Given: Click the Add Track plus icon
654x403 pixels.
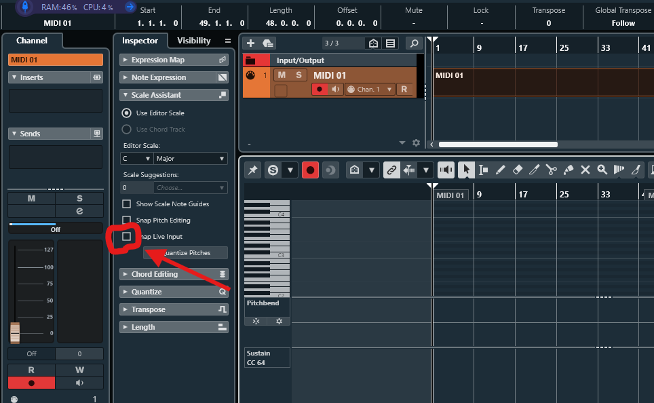Looking at the screenshot, I should [250, 43].
